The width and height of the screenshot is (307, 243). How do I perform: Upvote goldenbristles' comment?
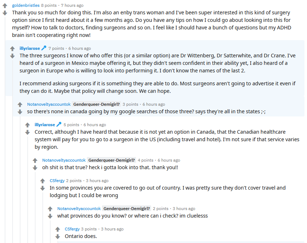tap(5, 6)
